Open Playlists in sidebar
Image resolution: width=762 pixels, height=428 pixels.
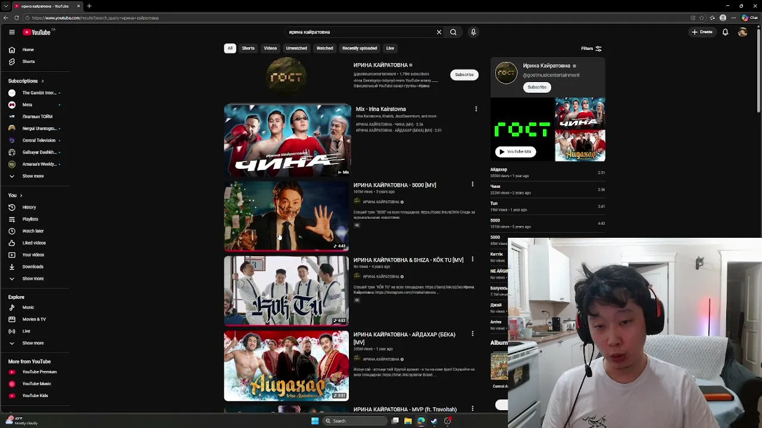pos(30,219)
